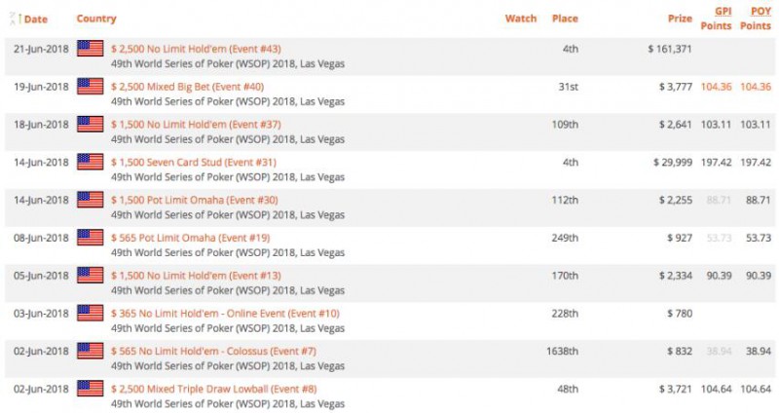Image resolution: width=779 pixels, height=413 pixels.
Task: Sort results by the Country column header
Action: [96, 19]
